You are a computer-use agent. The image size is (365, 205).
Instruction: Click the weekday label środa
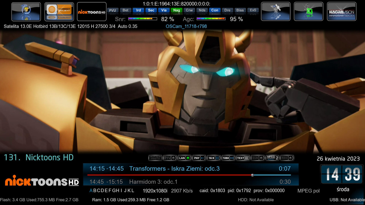tap(343, 189)
